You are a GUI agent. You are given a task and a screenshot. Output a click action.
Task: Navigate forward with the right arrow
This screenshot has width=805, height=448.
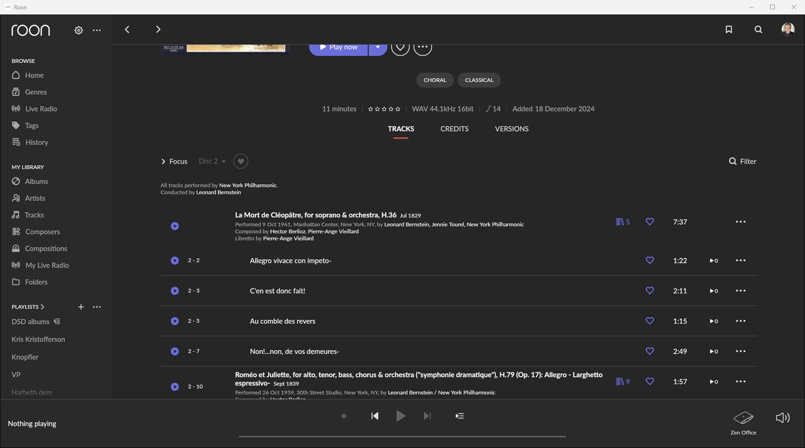(158, 29)
